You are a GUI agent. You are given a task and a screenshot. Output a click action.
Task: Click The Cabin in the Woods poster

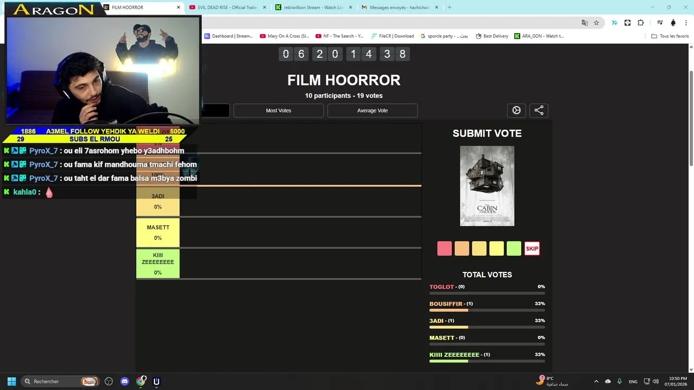487,186
